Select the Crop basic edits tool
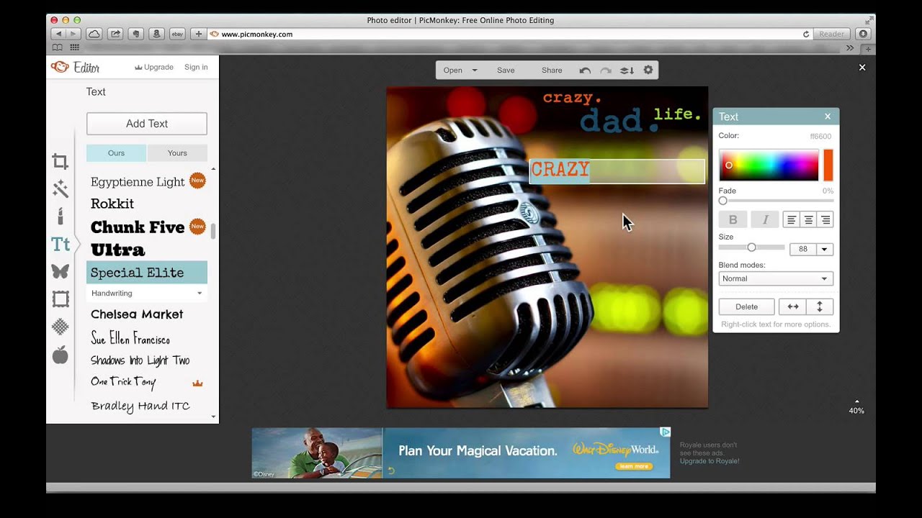This screenshot has height=518, width=922. pyautogui.click(x=61, y=162)
